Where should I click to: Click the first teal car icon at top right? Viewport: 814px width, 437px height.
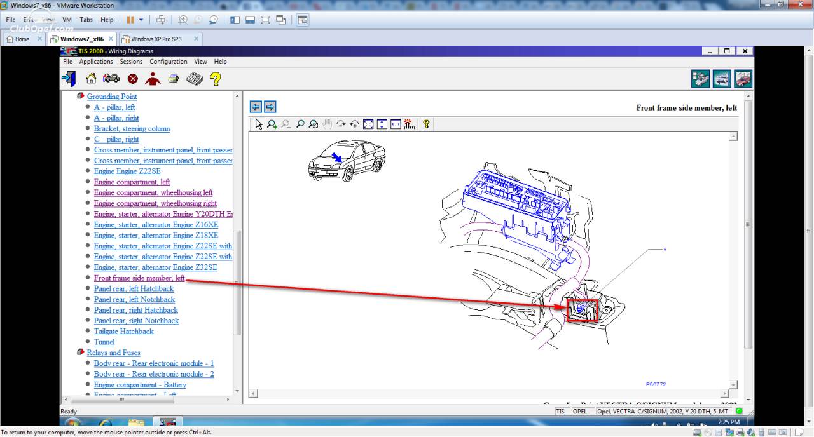point(700,79)
